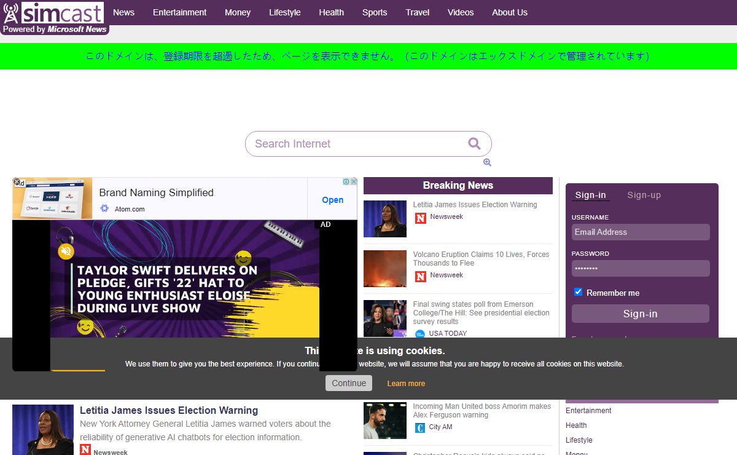Open Volcano Eruption Claims 10 Lives story
The width and height of the screenshot is (737, 455).
[482, 259]
